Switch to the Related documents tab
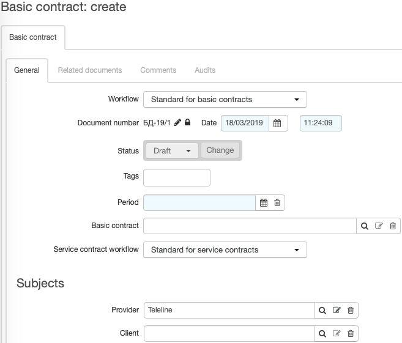402x343 pixels. point(90,70)
